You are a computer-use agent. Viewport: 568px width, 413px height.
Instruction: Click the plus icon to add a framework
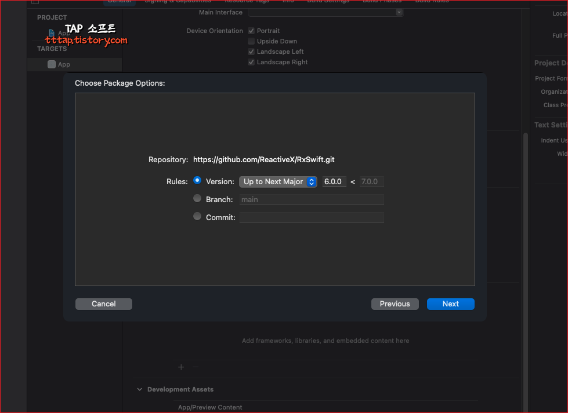[181, 367]
